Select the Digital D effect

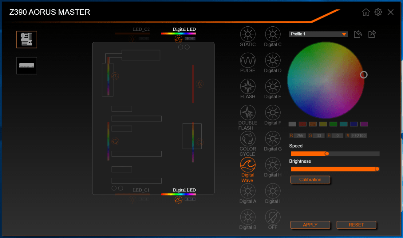(273, 60)
